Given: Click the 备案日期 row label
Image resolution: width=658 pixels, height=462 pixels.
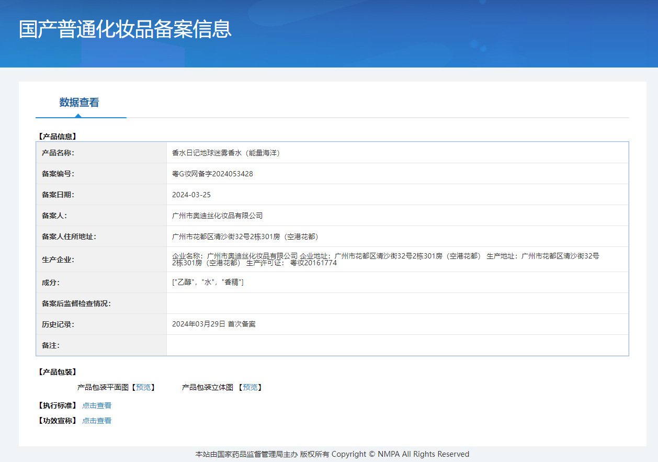Looking at the screenshot, I should click(x=58, y=195).
